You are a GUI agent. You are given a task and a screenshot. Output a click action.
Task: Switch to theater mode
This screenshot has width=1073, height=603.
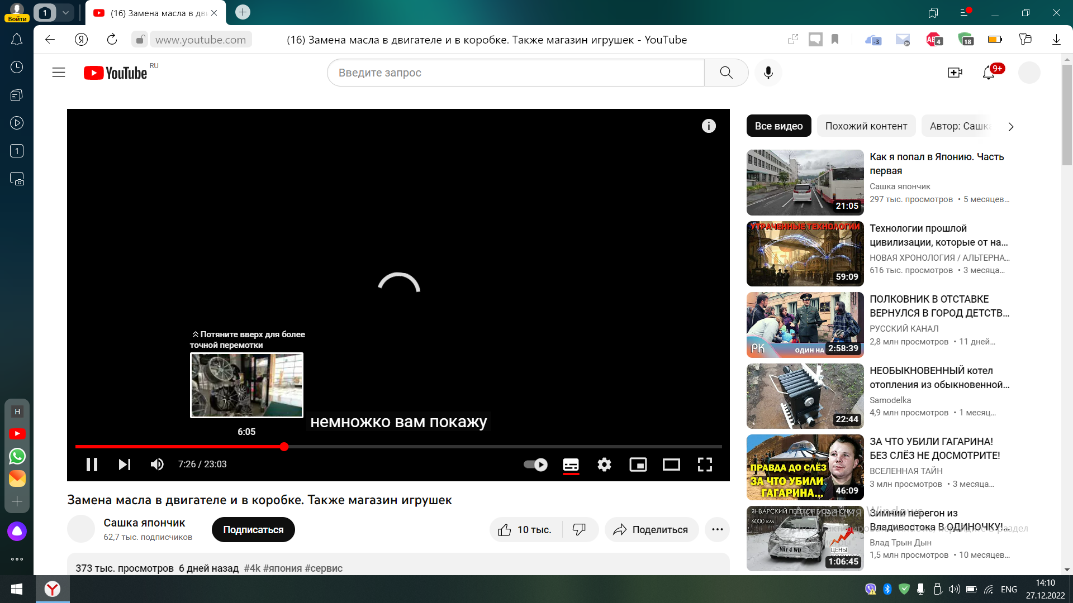tap(671, 465)
